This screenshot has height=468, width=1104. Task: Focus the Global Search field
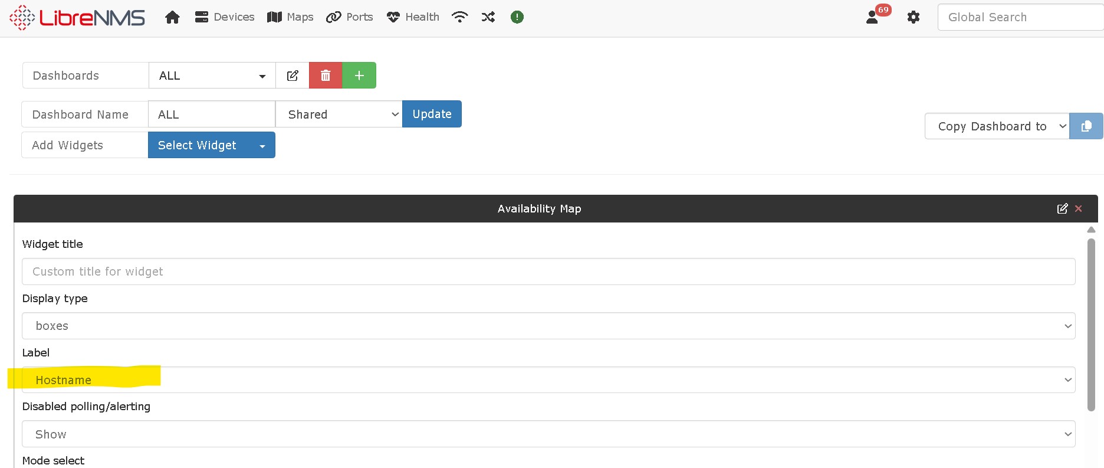click(1020, 17)
